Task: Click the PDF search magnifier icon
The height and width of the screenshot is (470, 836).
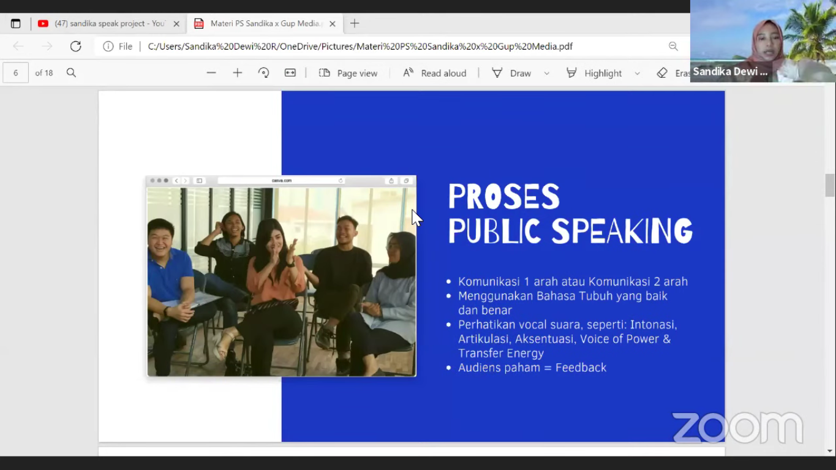Action: 71,73
